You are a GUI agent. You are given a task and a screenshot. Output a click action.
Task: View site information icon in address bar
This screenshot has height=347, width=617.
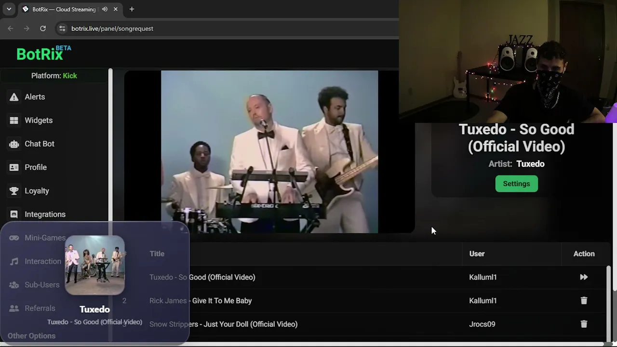pyautogui.click(x=62, y=28)
